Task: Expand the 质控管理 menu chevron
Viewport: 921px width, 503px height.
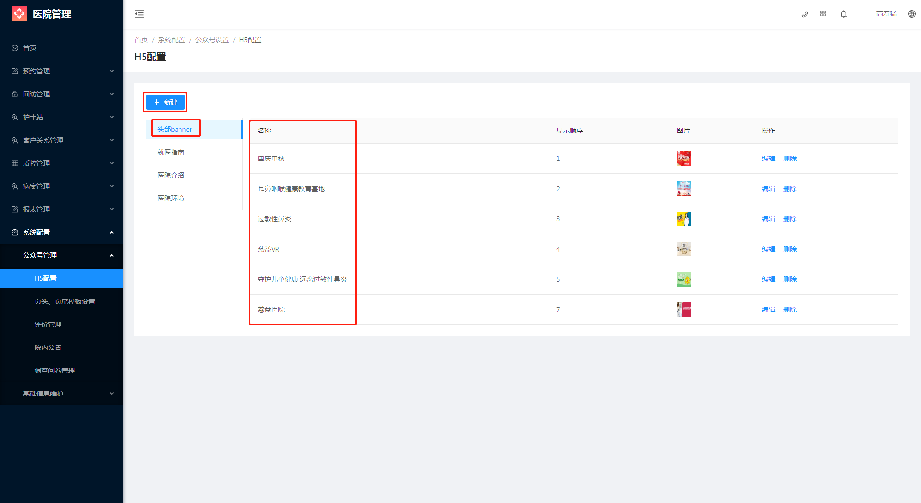Action: pos(112,163)
